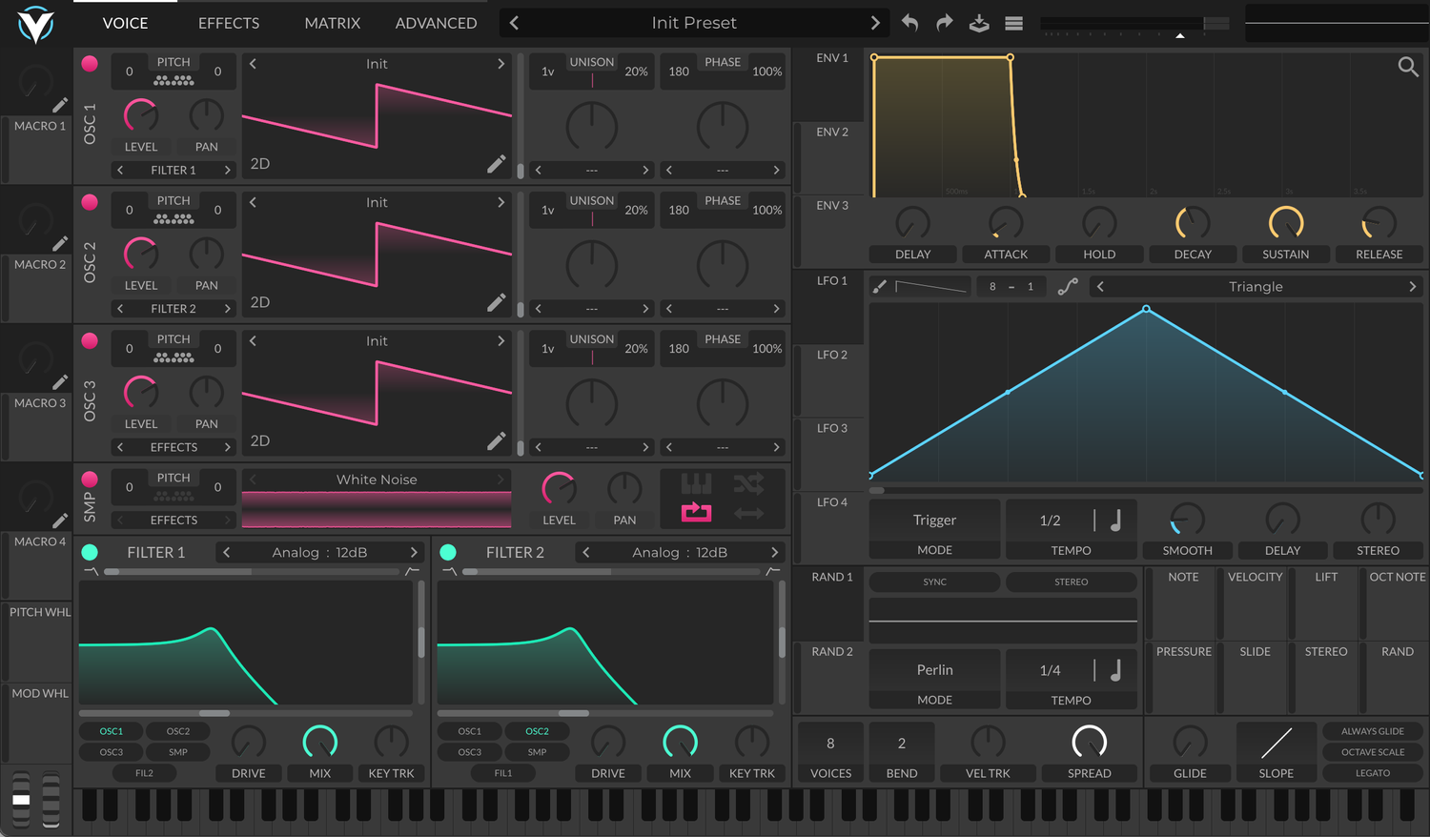Route OSC3 into Filter 1
Image resolution: width=1430 pixels, height=837 pixels.
[x=112, y=752]
